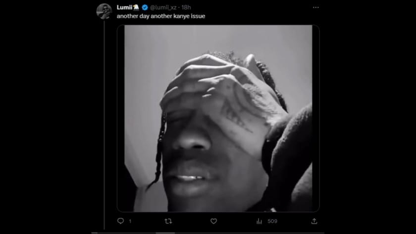416x234 pixels.
Task: Visit the @lumii_xz handle link
Action: (x=163, y=7)
